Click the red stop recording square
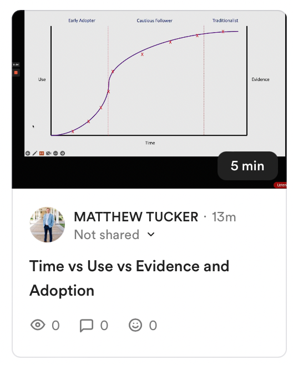293x365 pixels. point(16,73)
